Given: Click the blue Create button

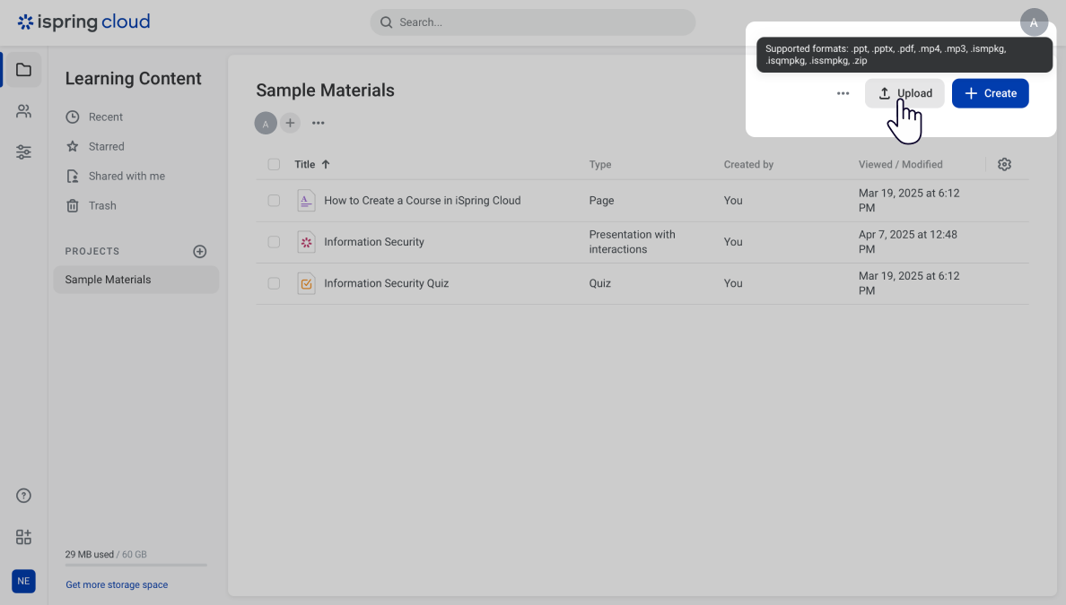Looking at the screenshot, I should click(x=990, y=93).
